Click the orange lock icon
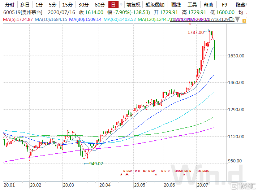This screenshot has width=258, height=192. [244, 20]
